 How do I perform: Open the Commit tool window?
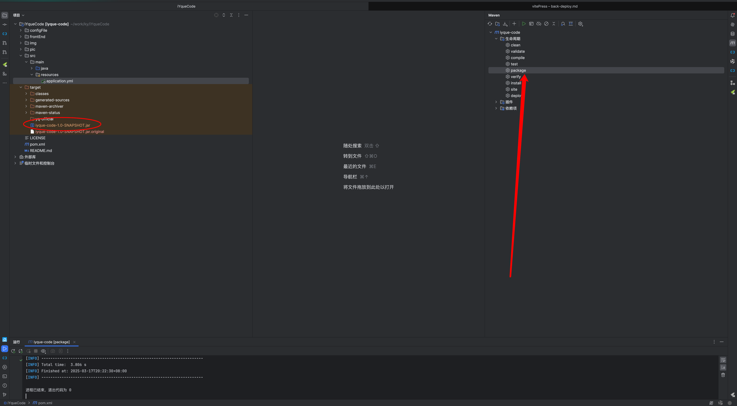tap(5, 24)
